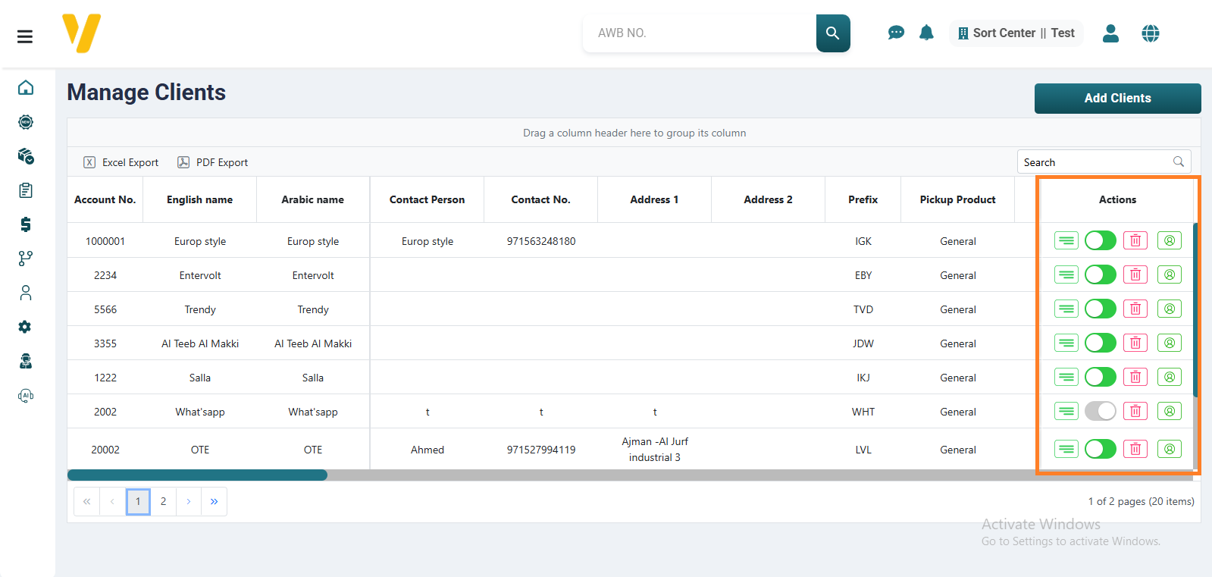The width and height of the screenshot is (1212, 577).
Task: Click the settings gear in sidebar
Action: pos(26,327)
